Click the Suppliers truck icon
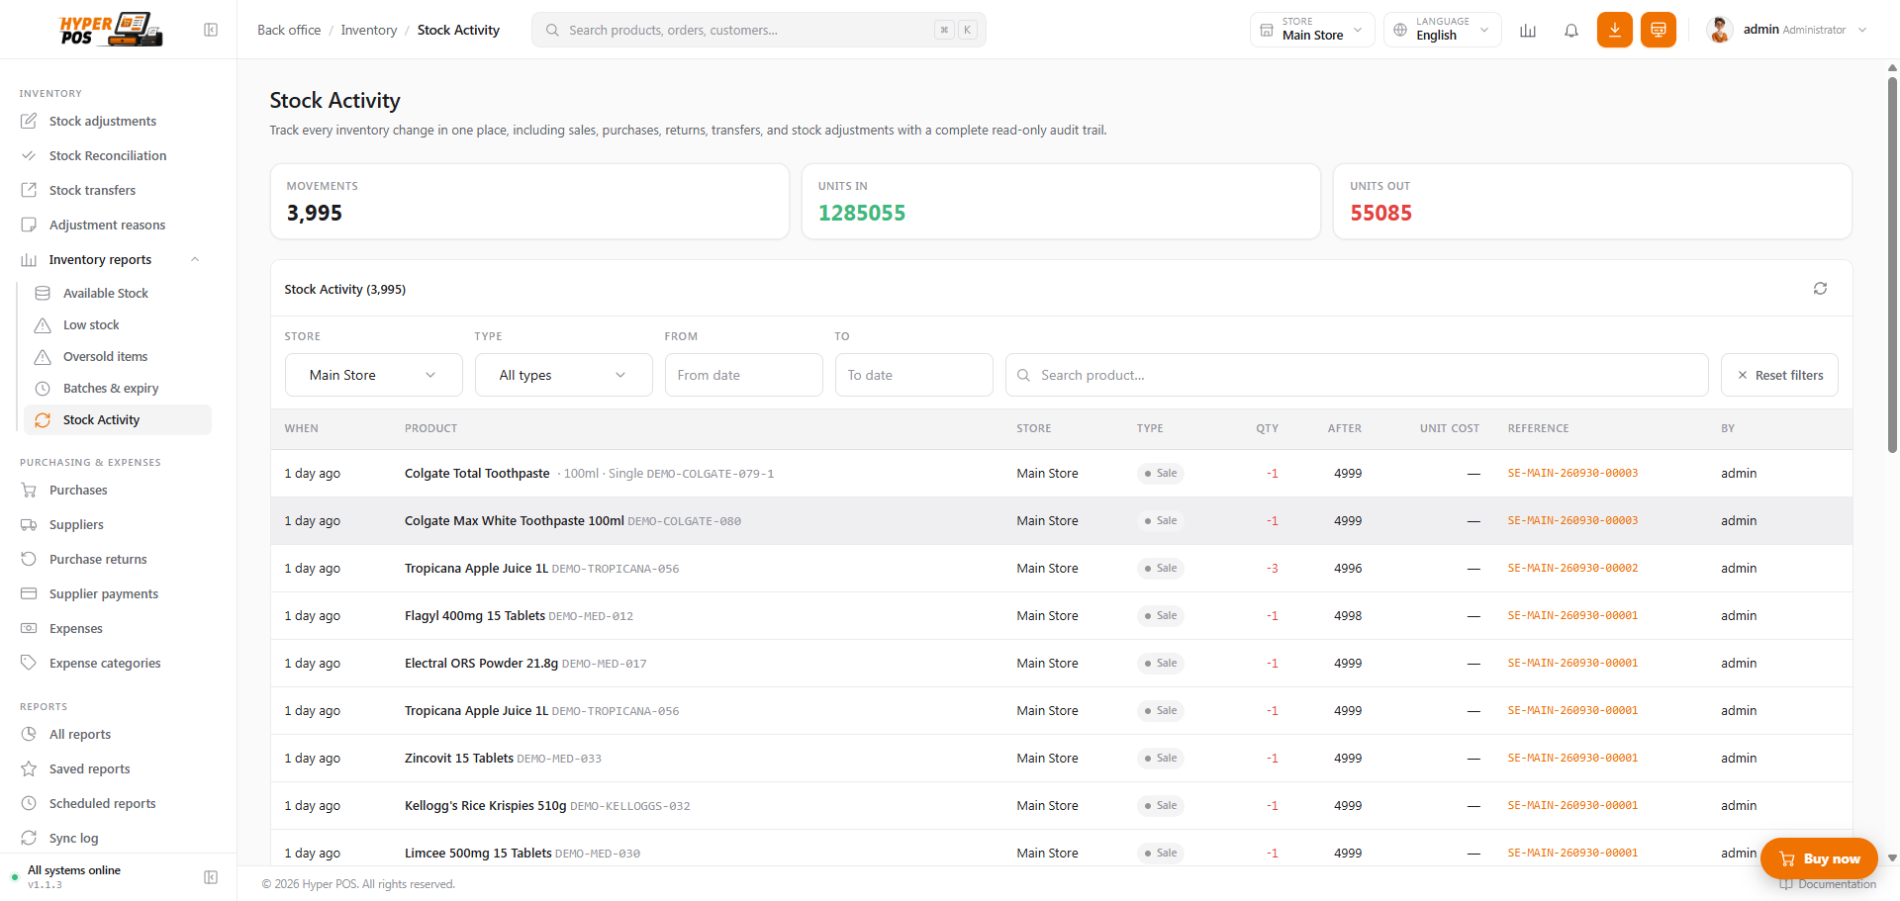 coord(29,524)
